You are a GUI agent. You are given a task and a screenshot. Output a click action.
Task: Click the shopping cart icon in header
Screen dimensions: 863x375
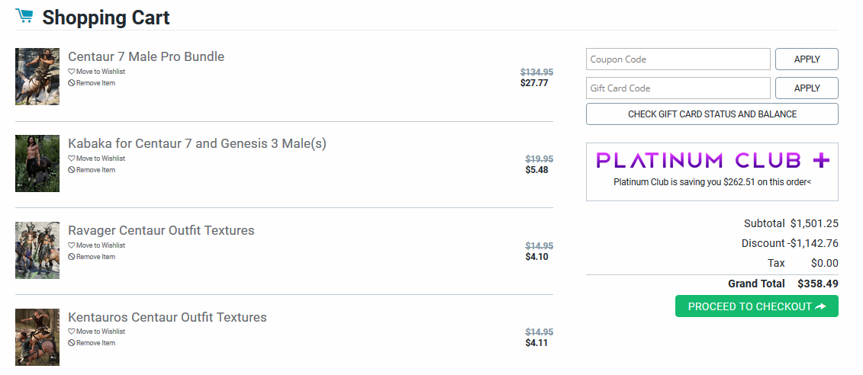(24, 16)
